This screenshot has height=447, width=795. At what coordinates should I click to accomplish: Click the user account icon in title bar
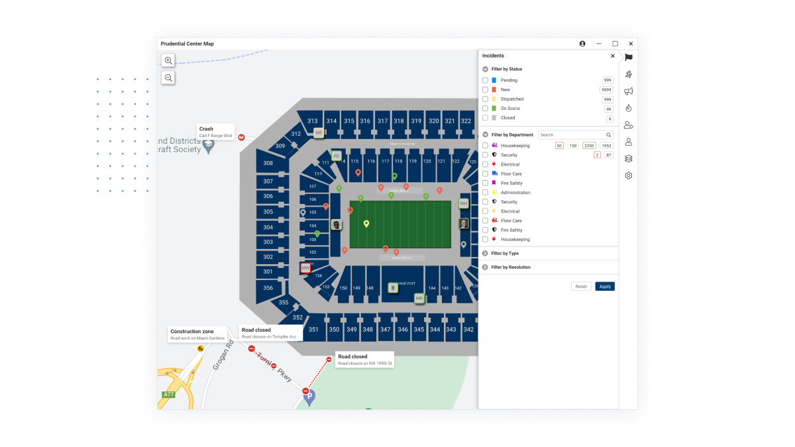[x=582, y=44]
